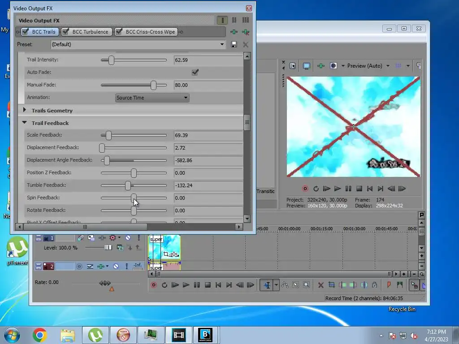Remove selected plug-in from chain
Viewport: 459px width, 344px height.
(x=246, y=32)
